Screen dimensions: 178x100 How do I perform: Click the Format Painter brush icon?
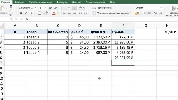click(x=11, y=14)
